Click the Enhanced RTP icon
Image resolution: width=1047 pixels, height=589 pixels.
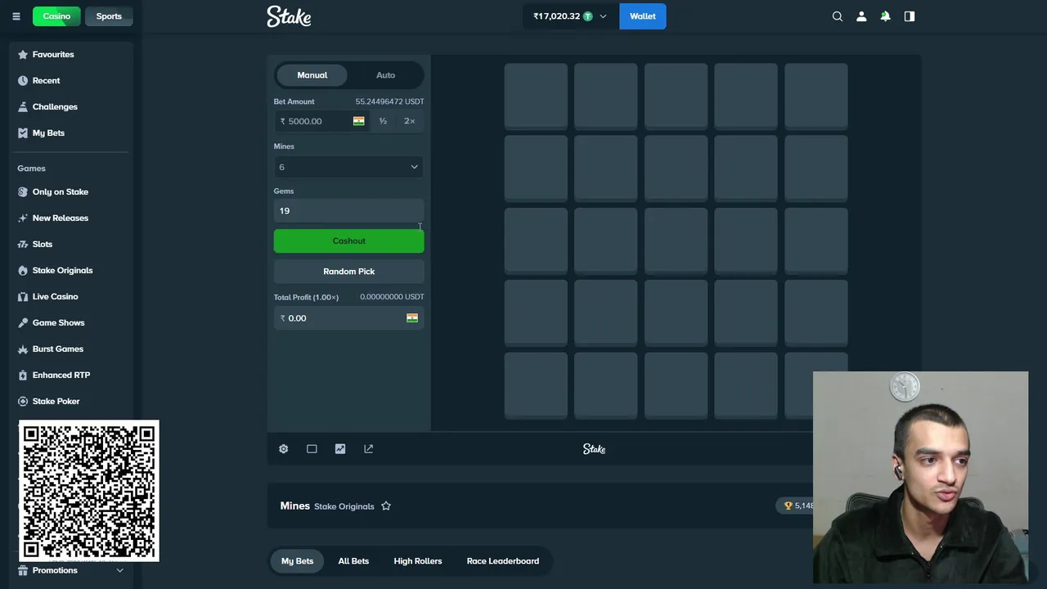coord(23,375)
